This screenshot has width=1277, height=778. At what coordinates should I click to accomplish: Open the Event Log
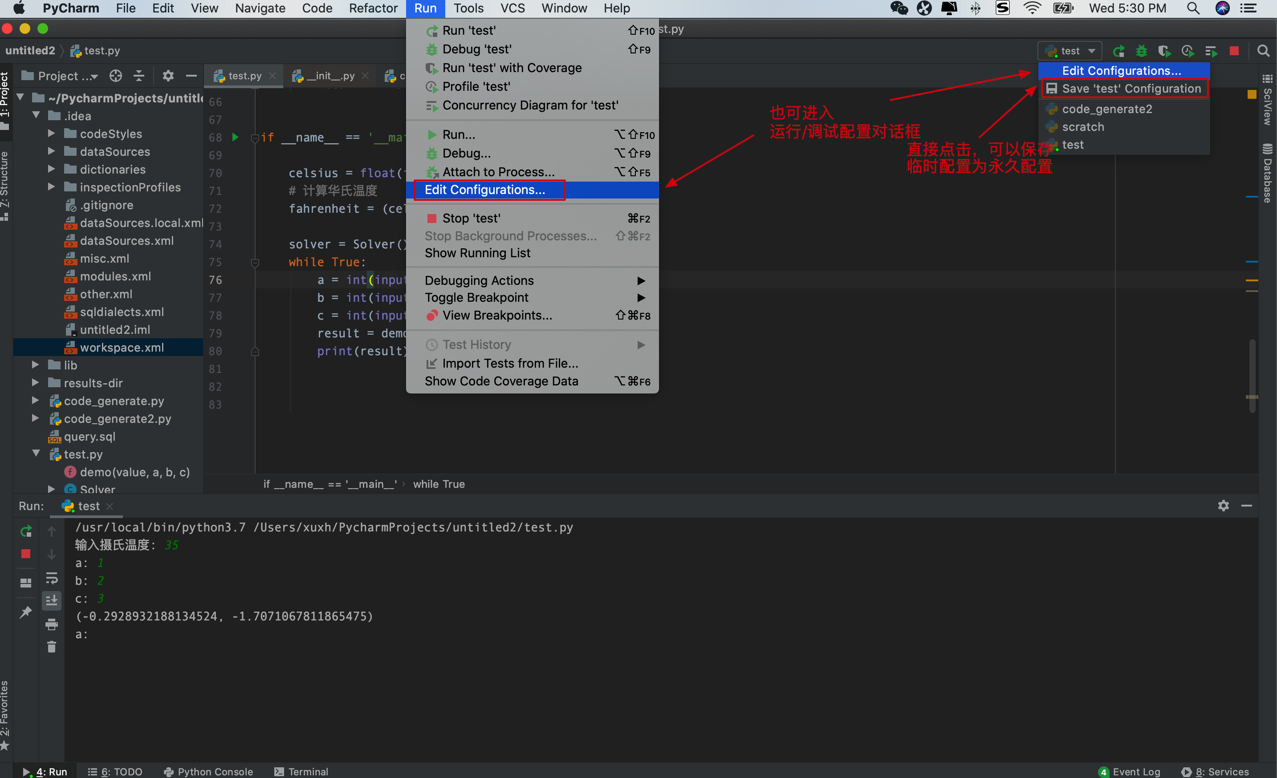point(1129,771)
